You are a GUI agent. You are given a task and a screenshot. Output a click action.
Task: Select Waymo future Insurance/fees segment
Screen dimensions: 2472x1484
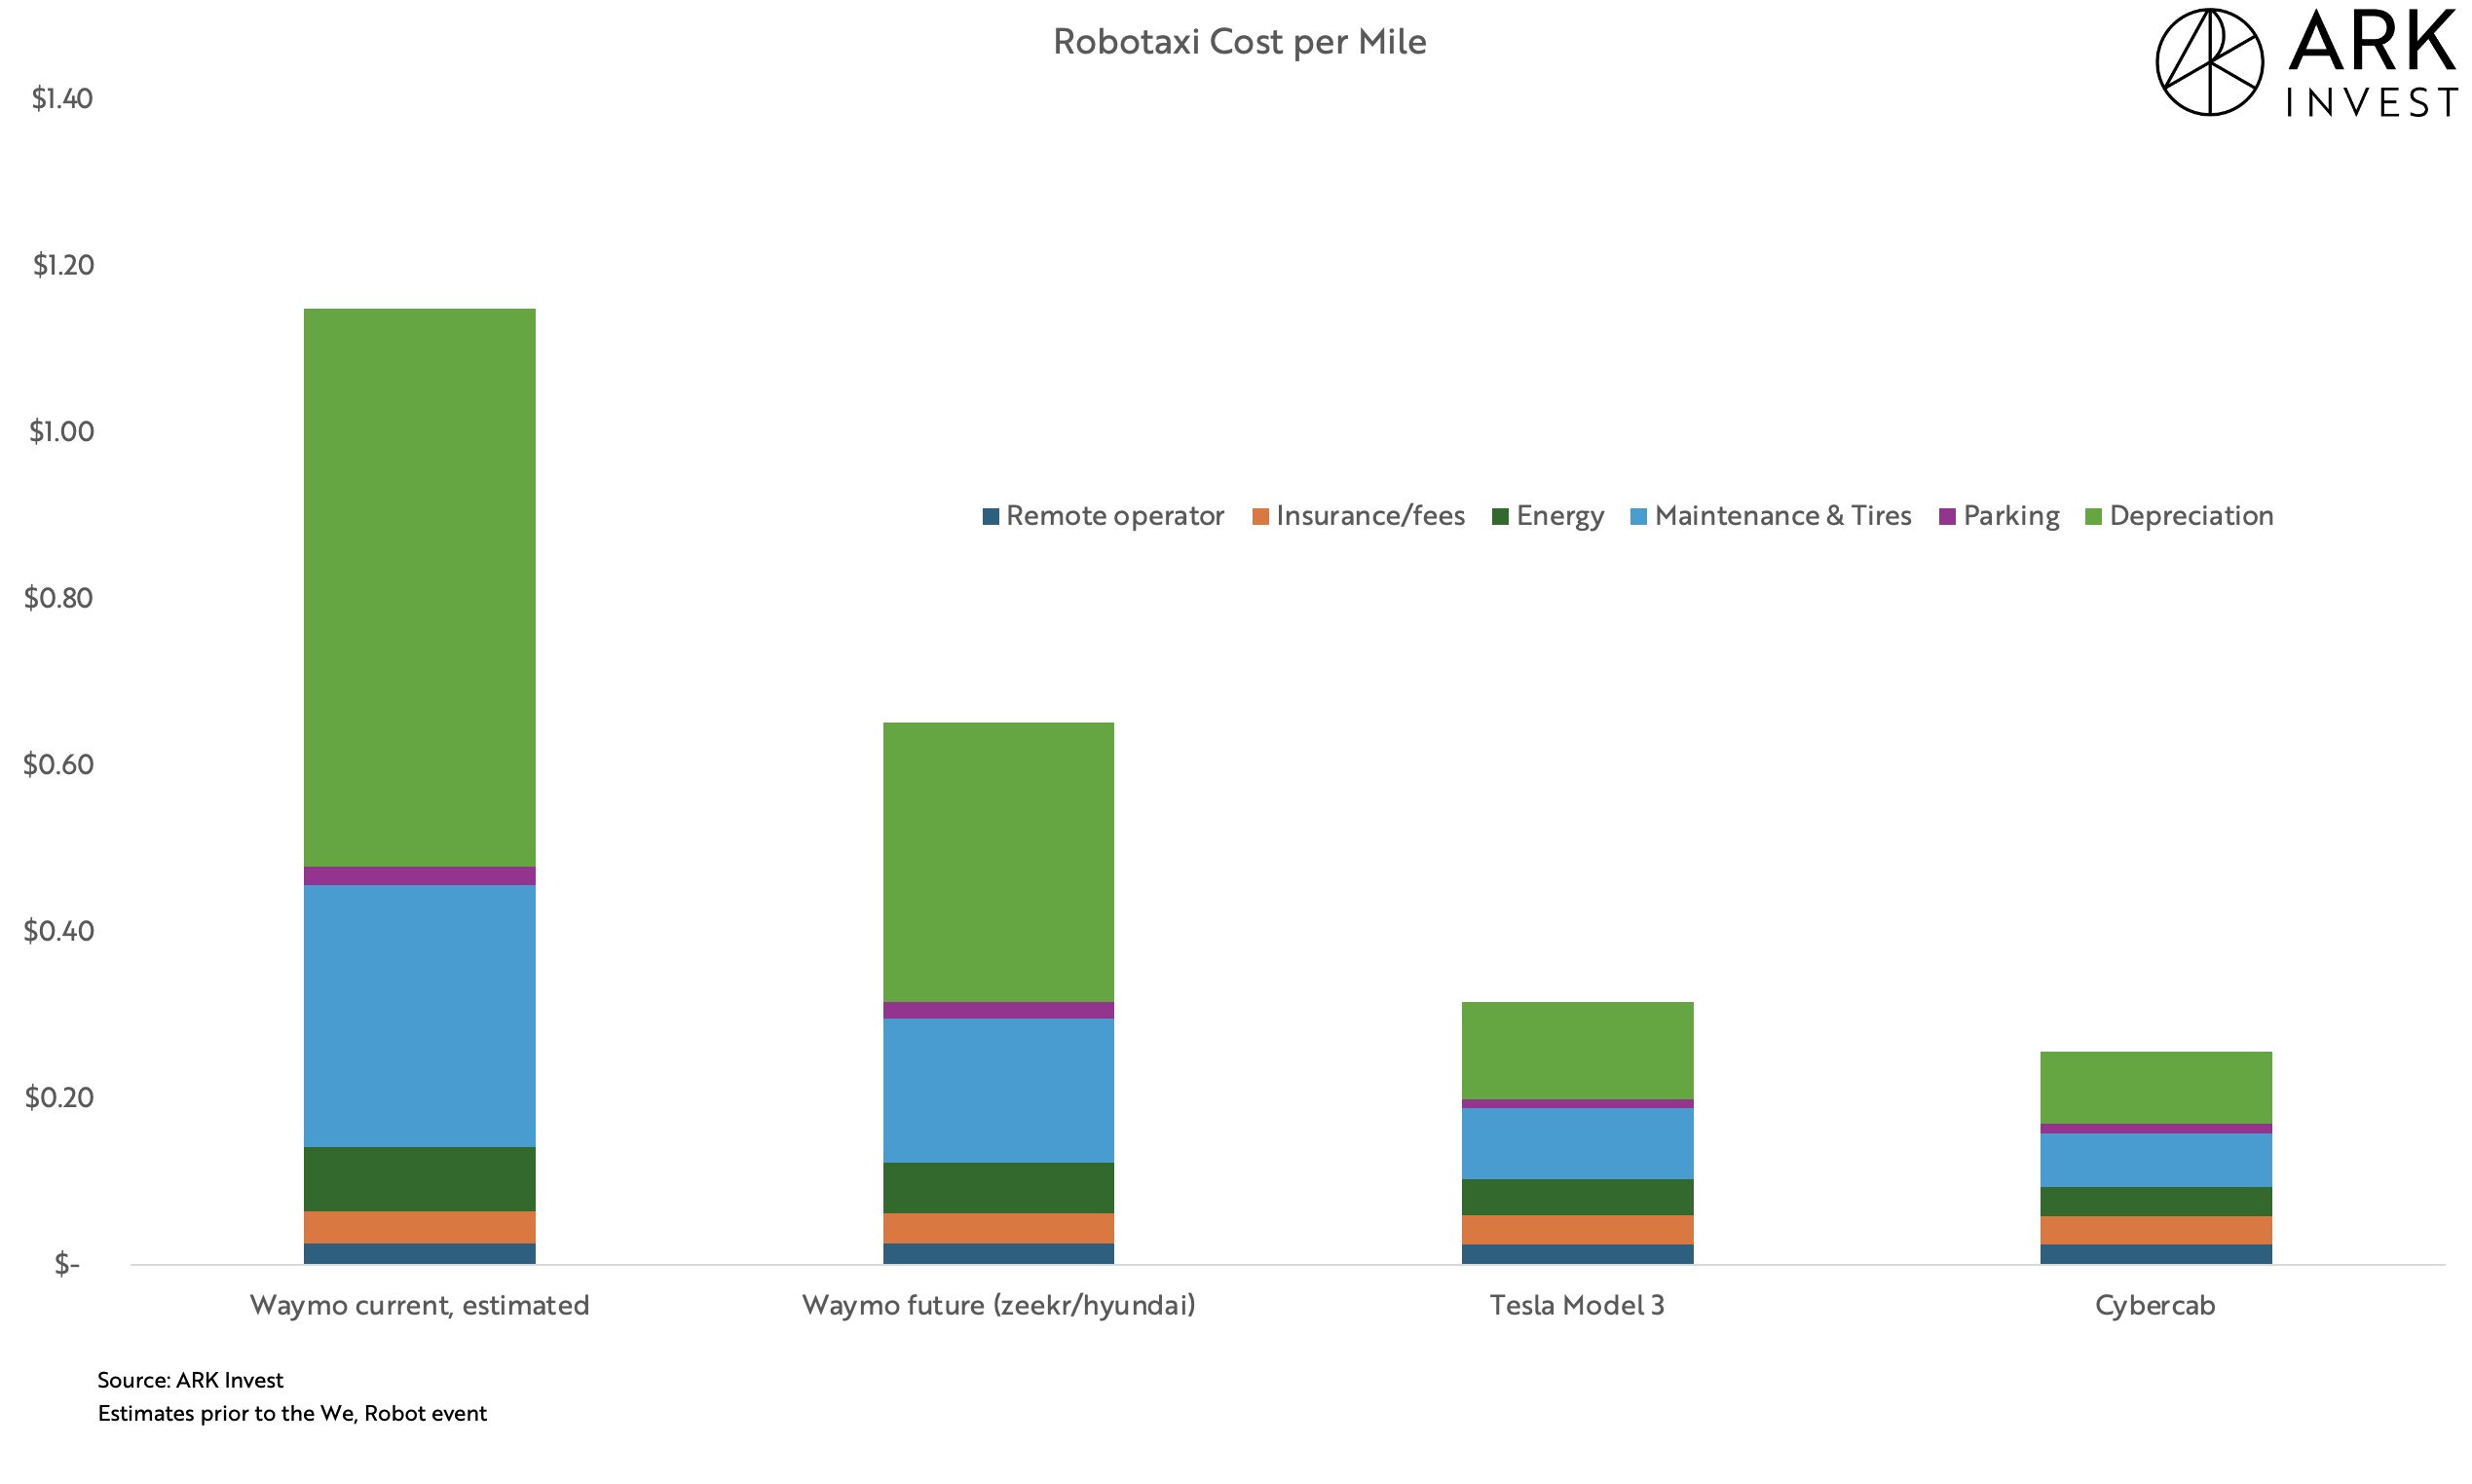tap(998, 1229)
